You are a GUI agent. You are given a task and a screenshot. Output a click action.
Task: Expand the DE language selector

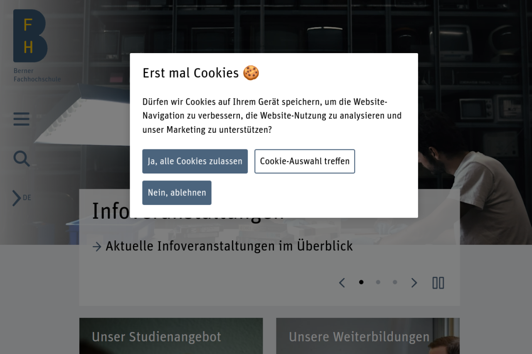pyautogui.click(x=22, y=198)
